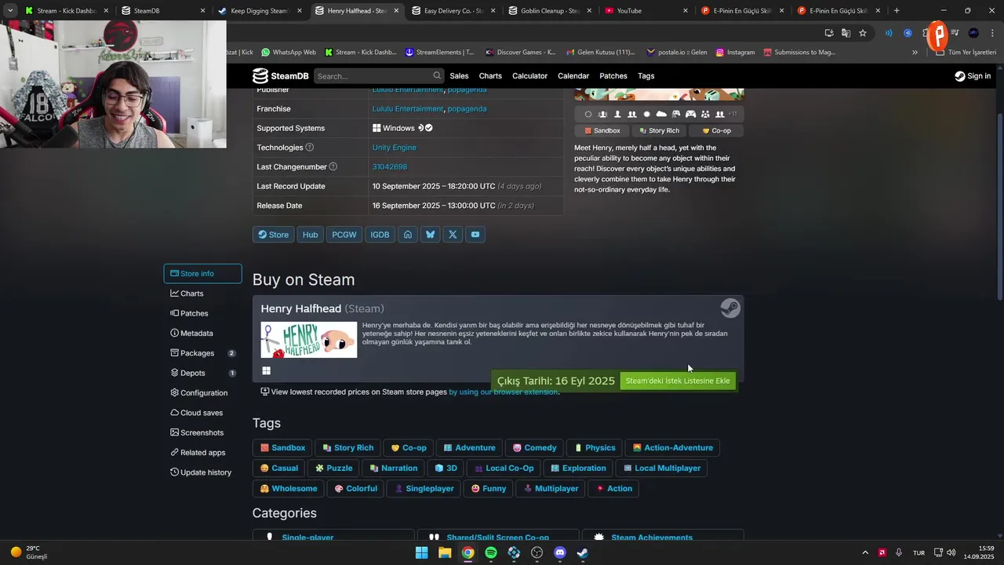Click the game controller feature icon
Screen dimensions: 1004x565
tap(690, 115)
